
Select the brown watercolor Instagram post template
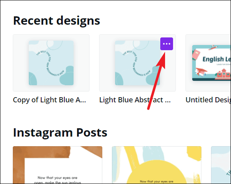point(58,165)
